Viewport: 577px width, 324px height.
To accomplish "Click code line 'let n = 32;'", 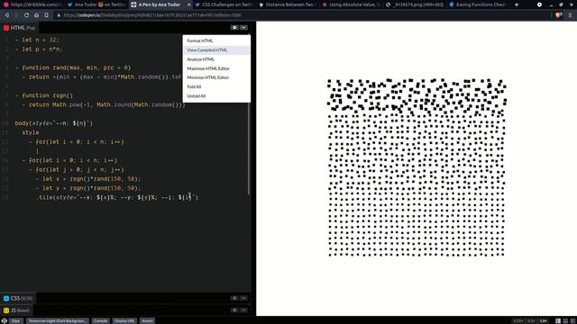I will (37, 40).
